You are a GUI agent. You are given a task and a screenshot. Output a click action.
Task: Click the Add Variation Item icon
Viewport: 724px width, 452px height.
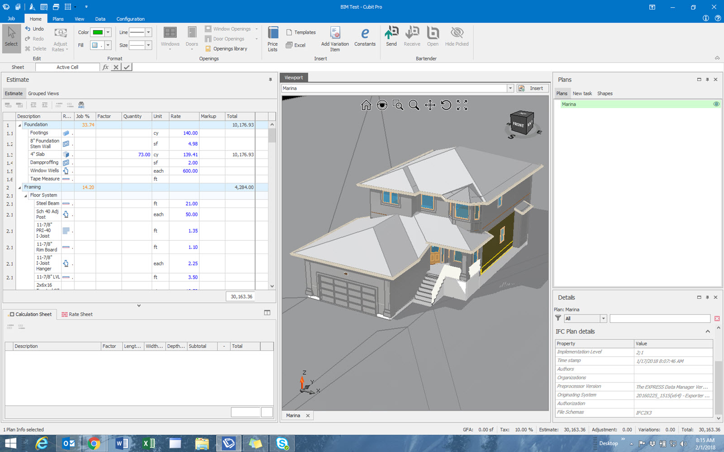pos(335,38)
